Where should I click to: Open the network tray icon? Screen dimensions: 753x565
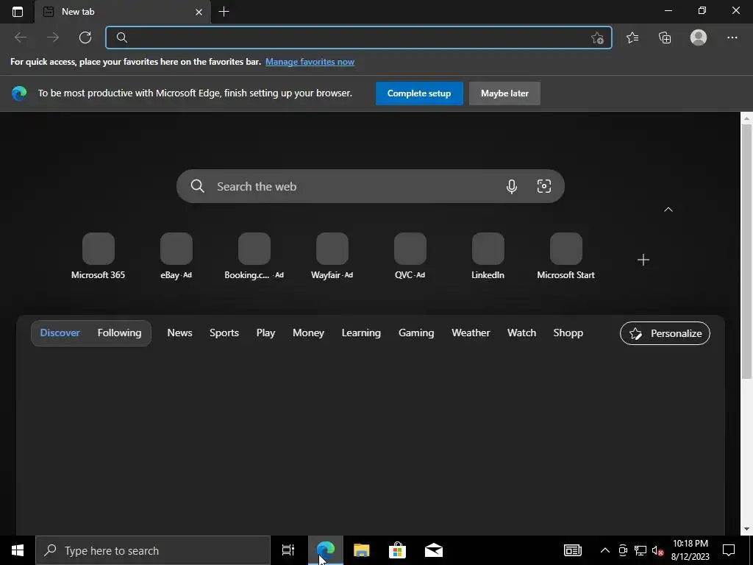point(640,550)
